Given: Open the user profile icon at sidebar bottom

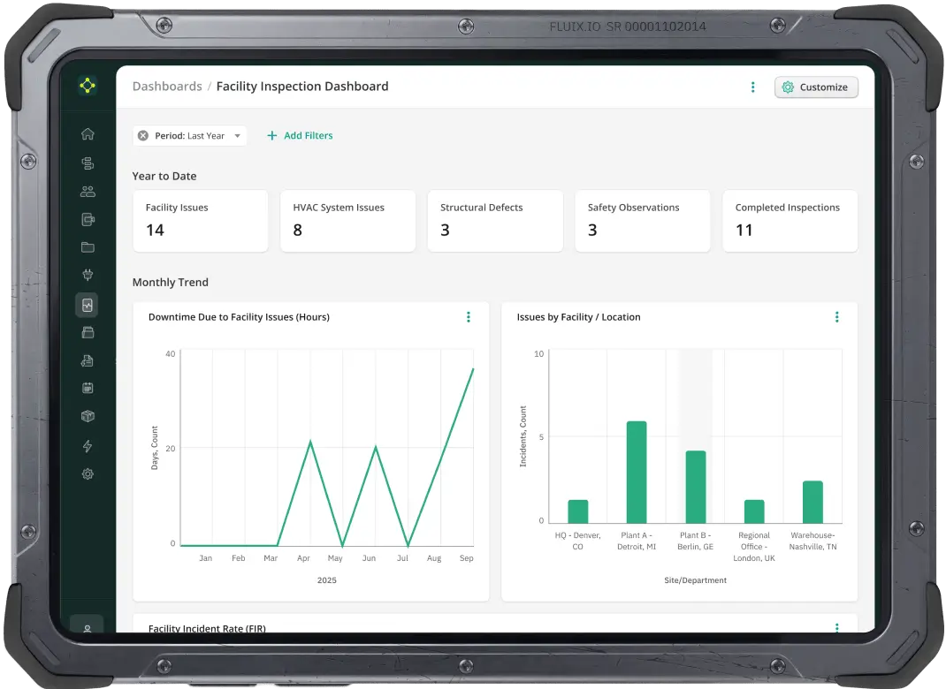Looking at the screenshot, I should (x=87, y=628).
